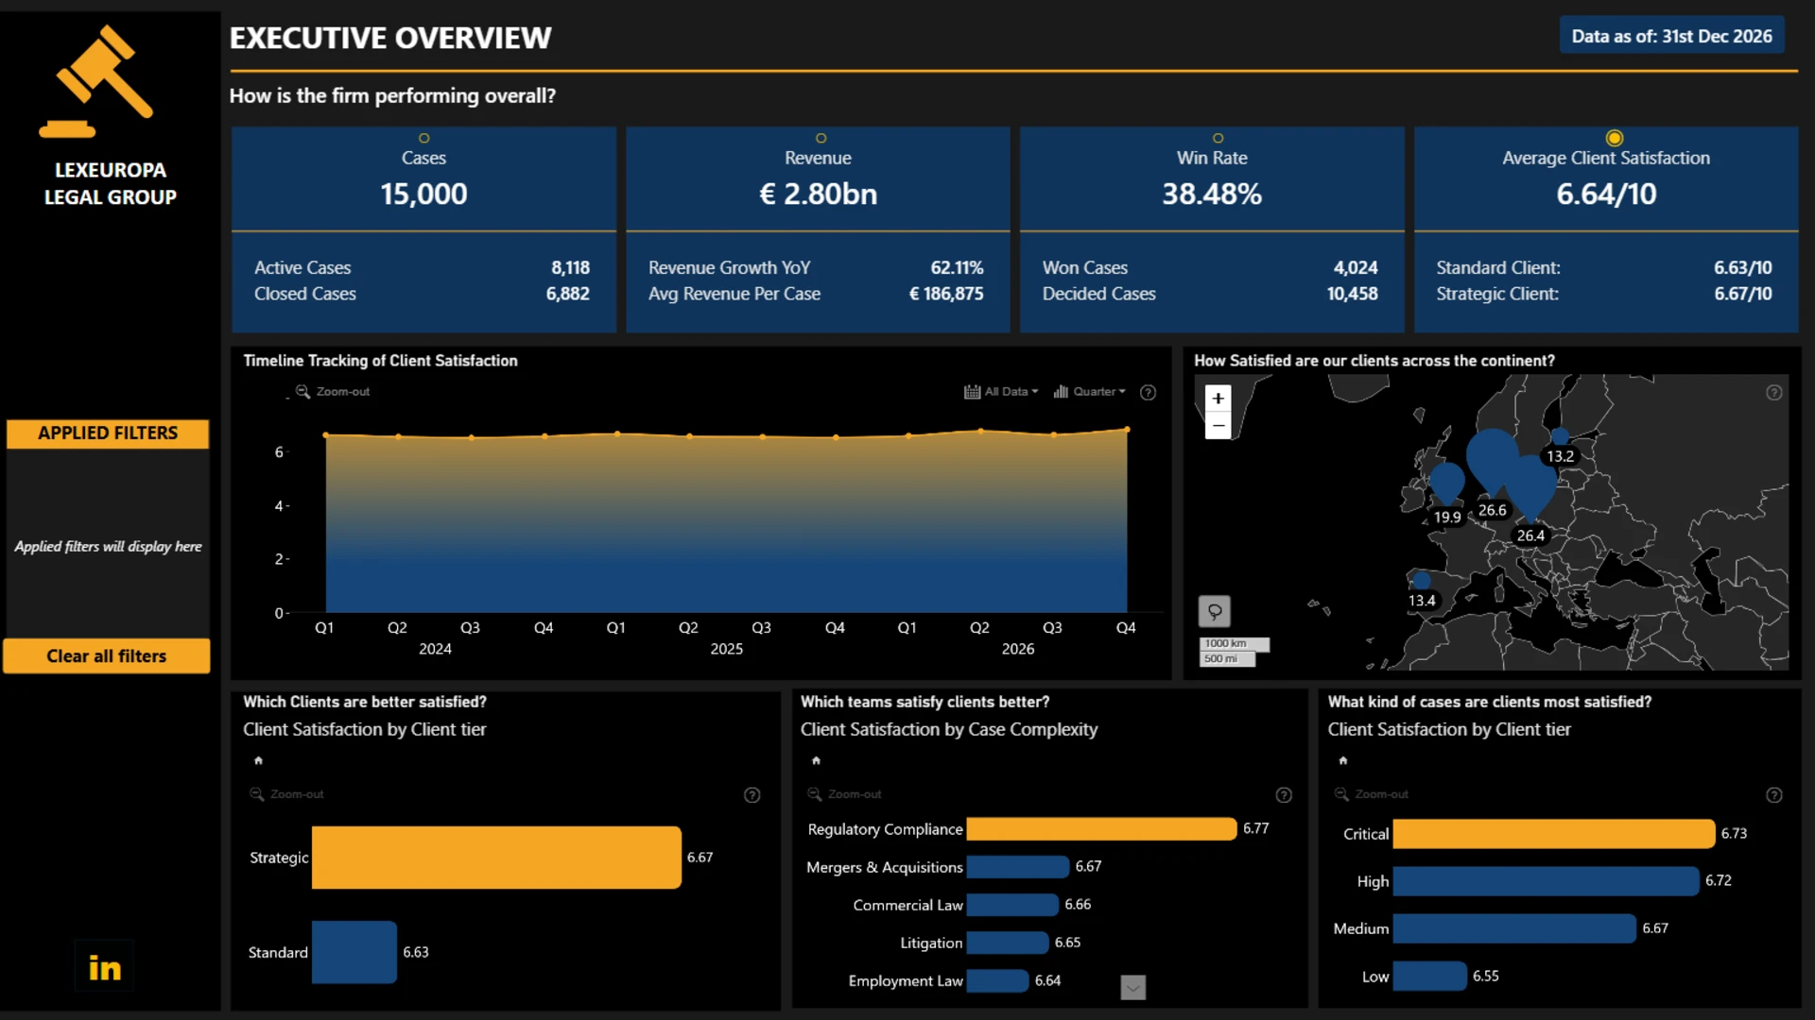Click the 2025 year label on timeline axis
Screen dimensions: 1815x1020
coord(726,649)
